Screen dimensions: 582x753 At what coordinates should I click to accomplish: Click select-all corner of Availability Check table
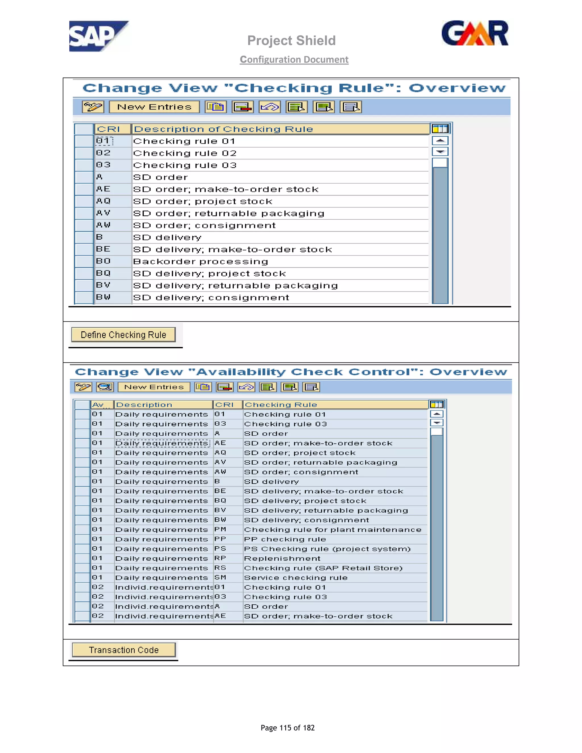(82, 404)
